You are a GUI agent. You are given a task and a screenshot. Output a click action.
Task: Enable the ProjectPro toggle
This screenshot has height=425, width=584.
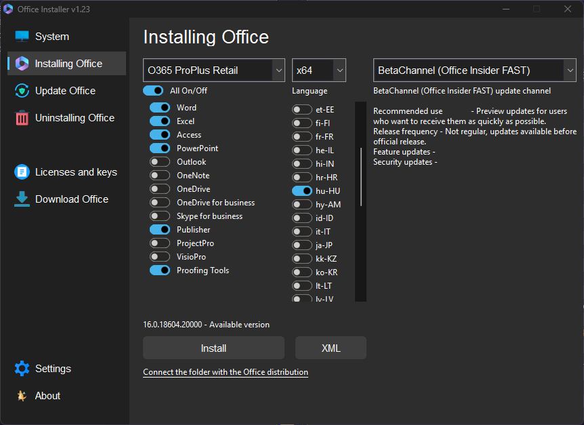click(x=160, y=243)
